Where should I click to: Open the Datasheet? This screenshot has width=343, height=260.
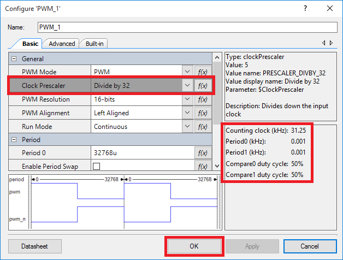click(x=35, y=246)
